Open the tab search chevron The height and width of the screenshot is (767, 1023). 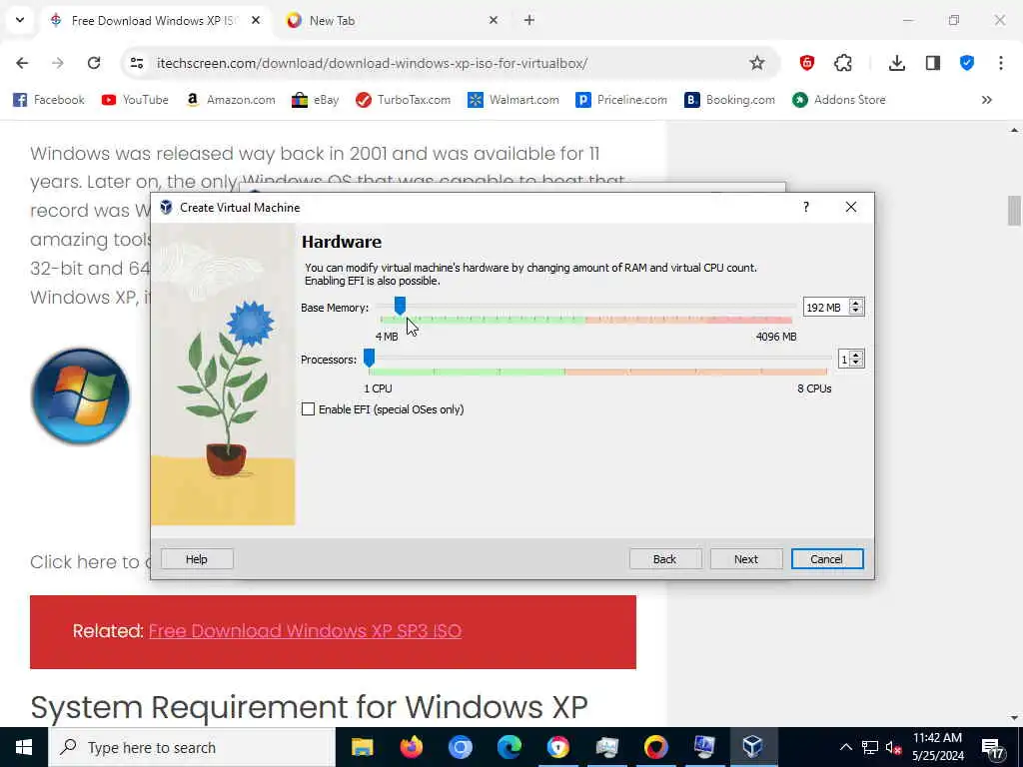[20, 20]
